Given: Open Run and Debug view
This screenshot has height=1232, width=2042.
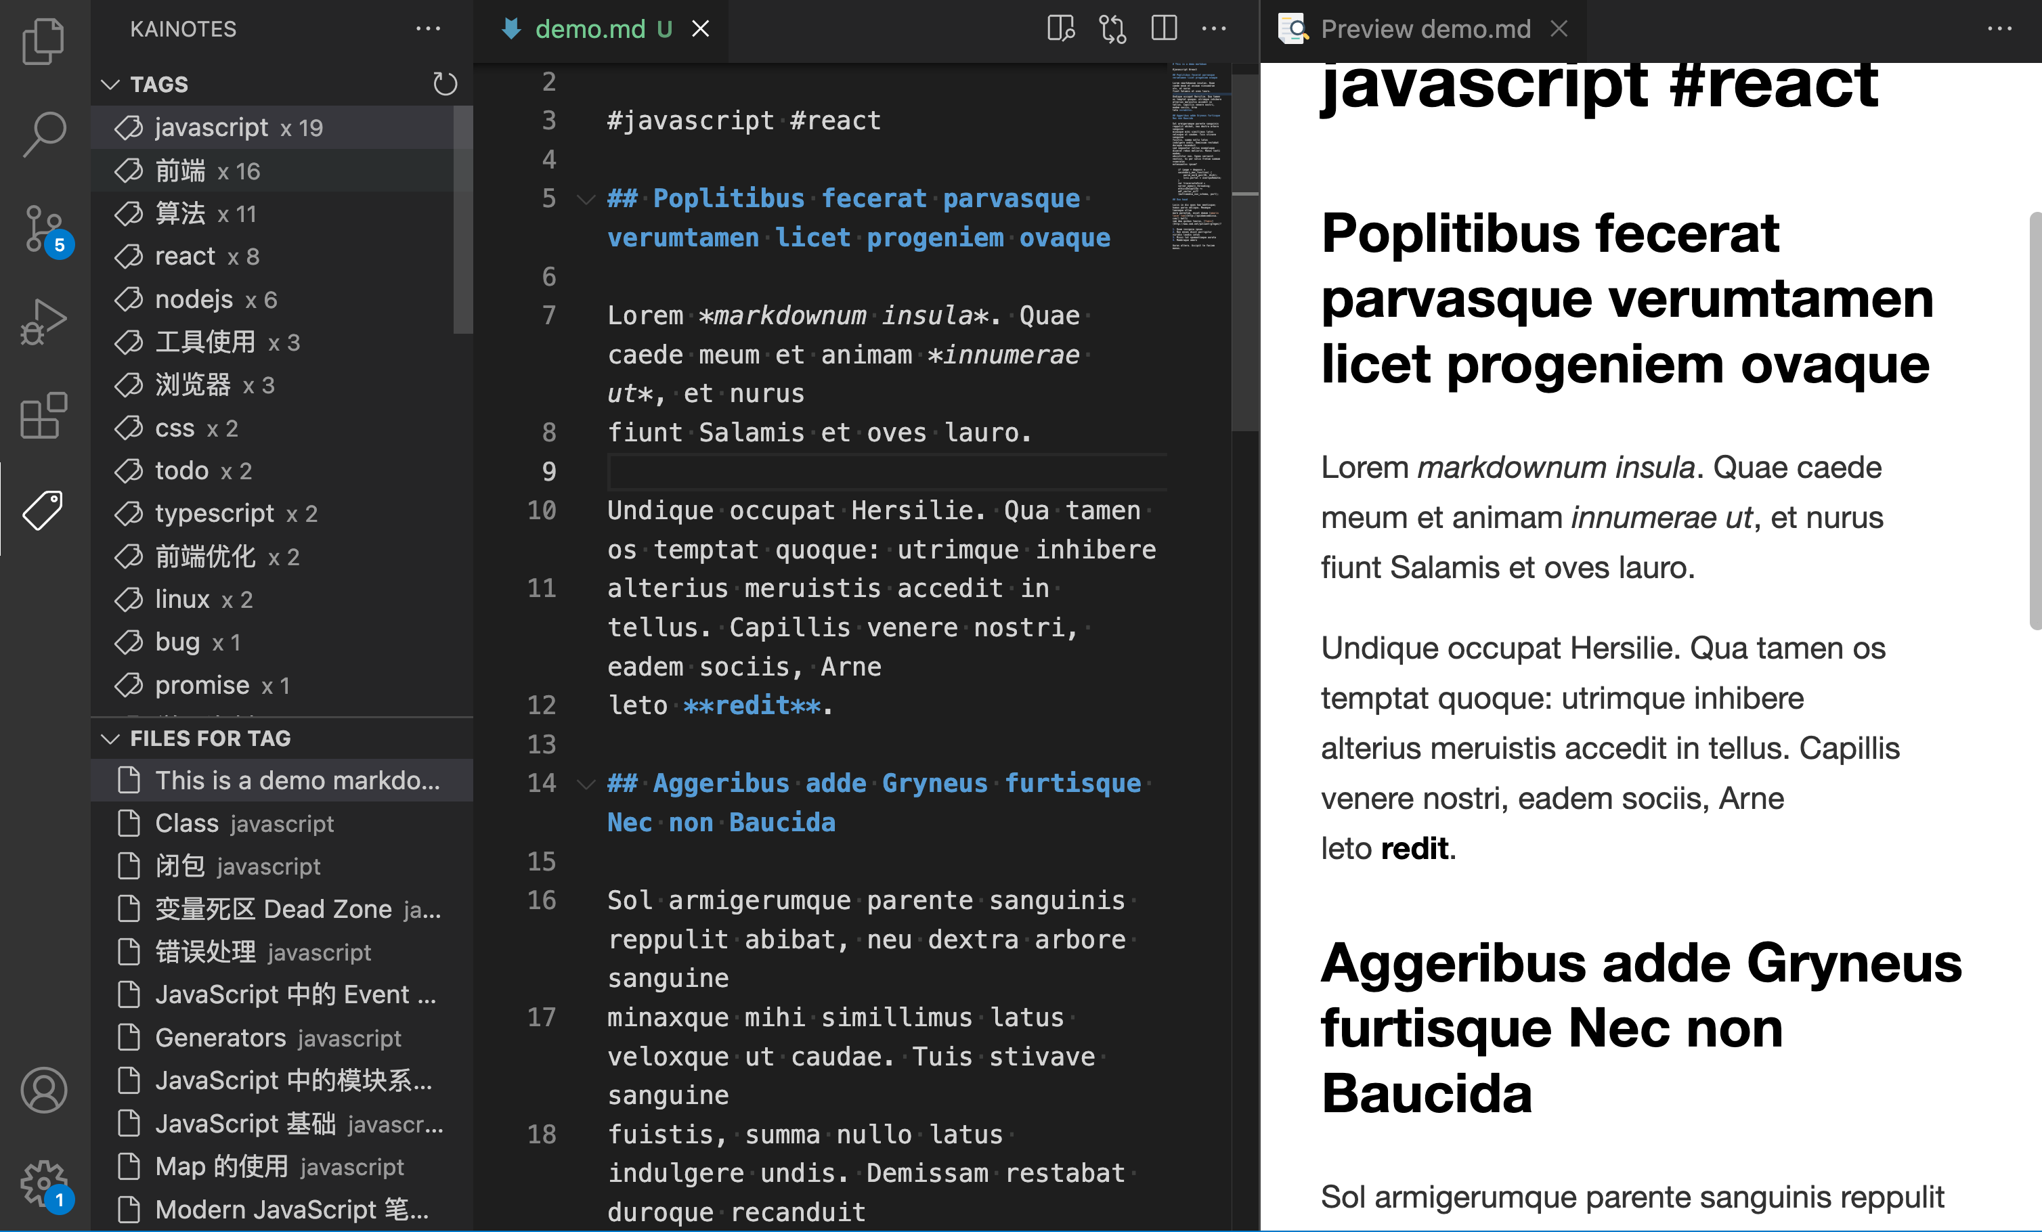Looking at the screenshot, I should tap(43, 322).
